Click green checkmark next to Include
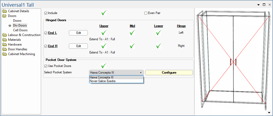Viewport: 273px width, 116px height. pyautogui.click(x=104, y=13)
